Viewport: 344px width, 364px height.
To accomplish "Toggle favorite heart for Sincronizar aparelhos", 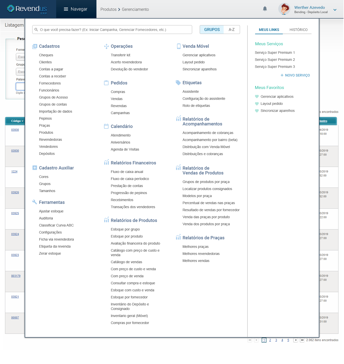I will pyautogui.click(x=257, y=111).
